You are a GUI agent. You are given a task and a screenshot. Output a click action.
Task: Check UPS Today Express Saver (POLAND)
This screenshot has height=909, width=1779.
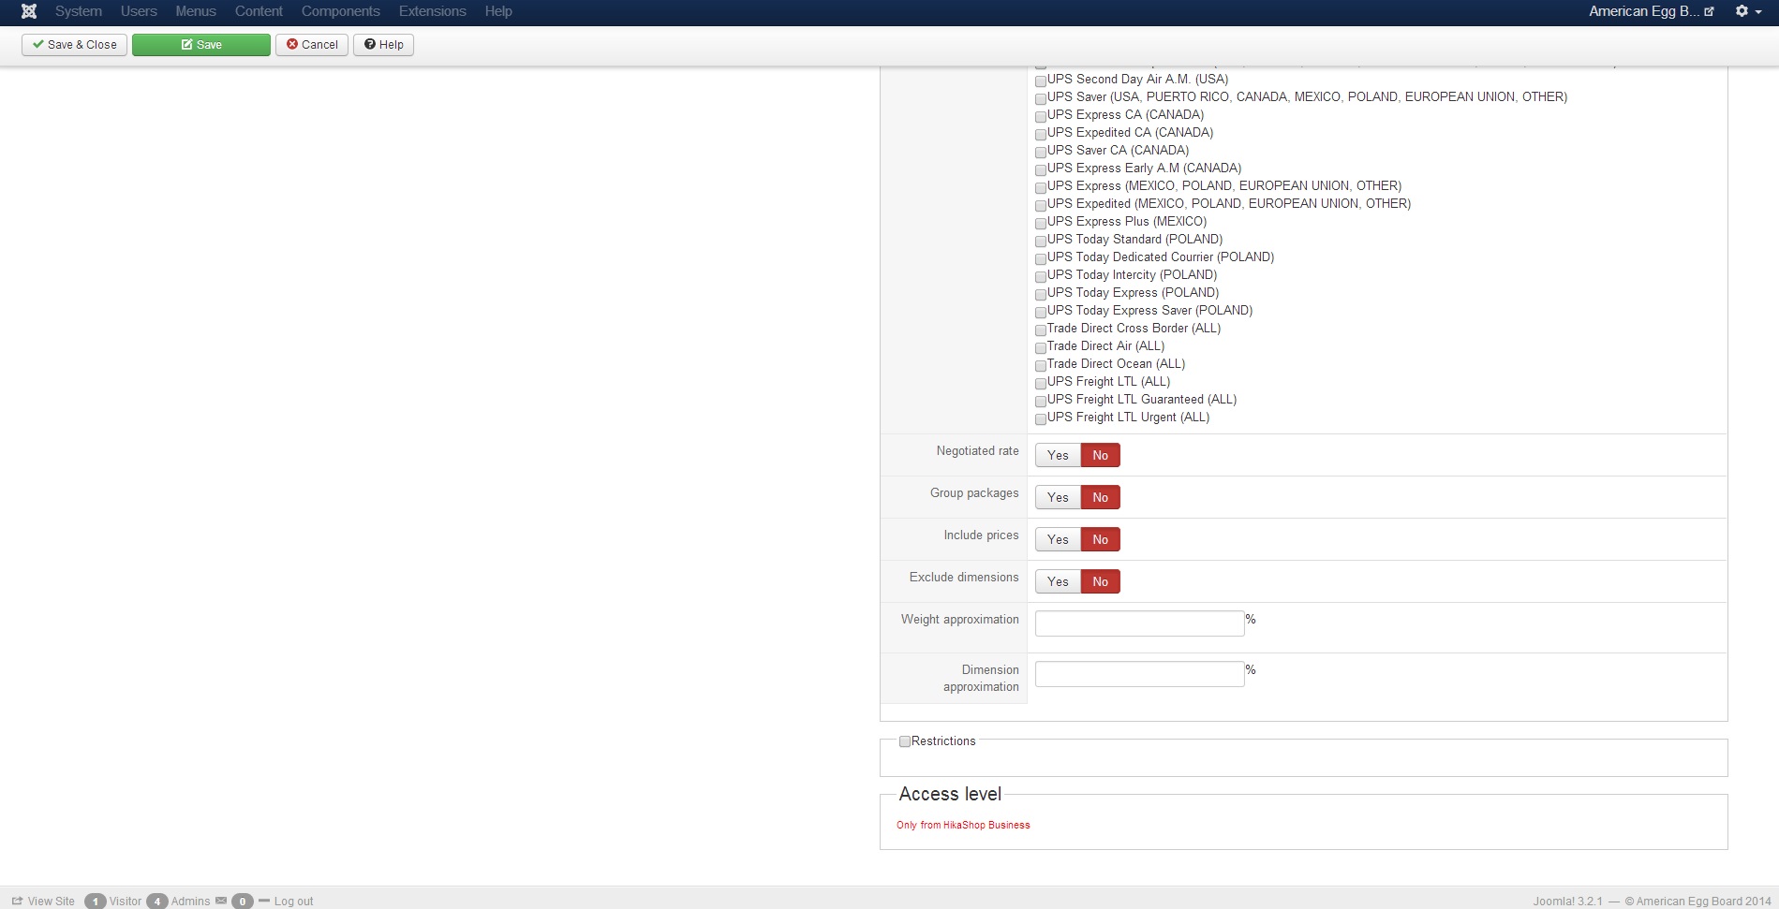(1041, 313)
